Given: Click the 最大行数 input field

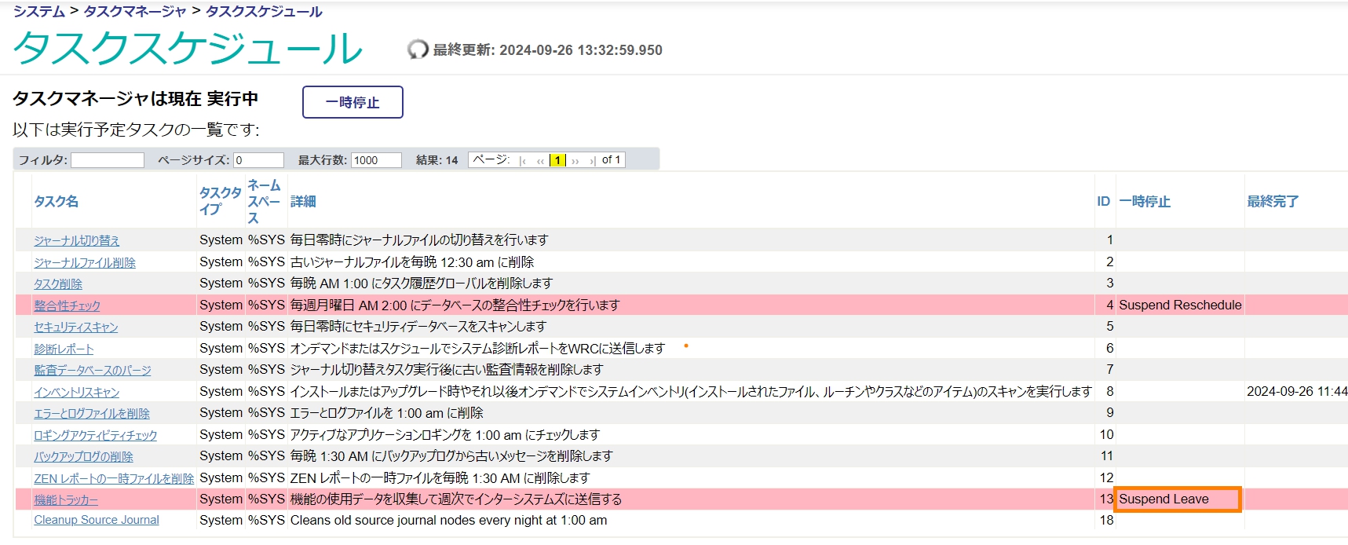Looking at the screenshot, I should 376,160.
